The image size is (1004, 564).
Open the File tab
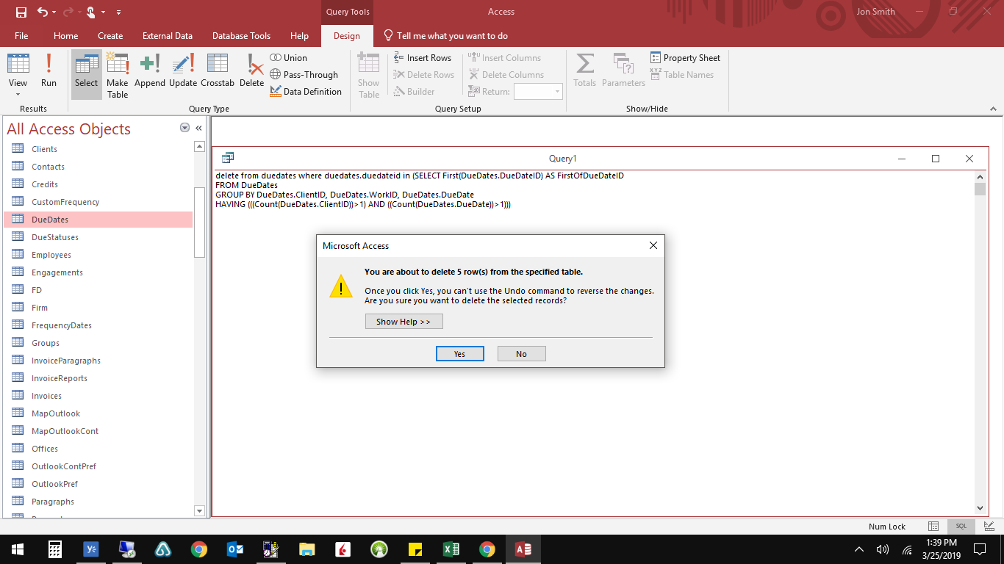coord(21,35)
